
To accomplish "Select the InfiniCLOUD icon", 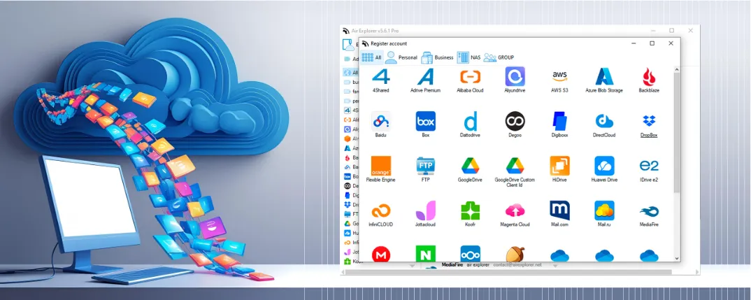I will click(381, 210).
